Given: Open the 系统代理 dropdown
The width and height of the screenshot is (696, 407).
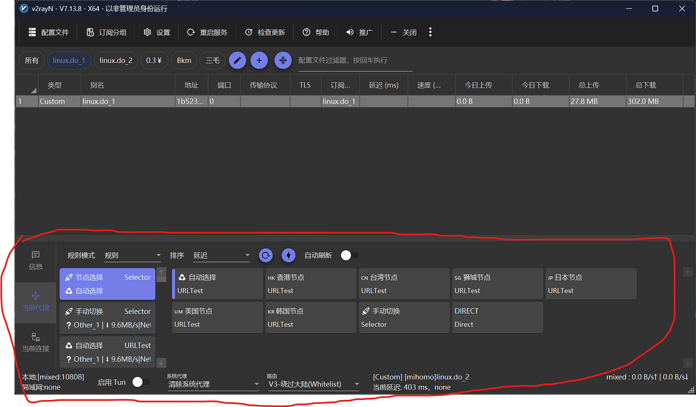Looking at the screenshot, I should click(213, 384).
